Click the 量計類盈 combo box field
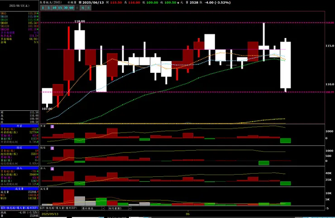 pos(93,208)
